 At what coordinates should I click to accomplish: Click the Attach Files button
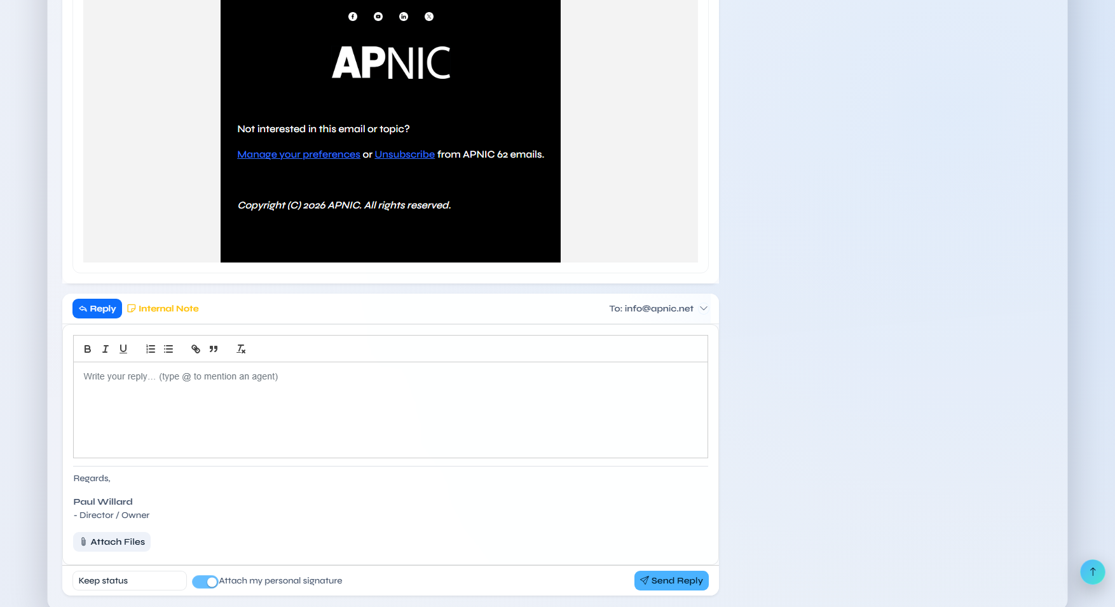point(112,542)
